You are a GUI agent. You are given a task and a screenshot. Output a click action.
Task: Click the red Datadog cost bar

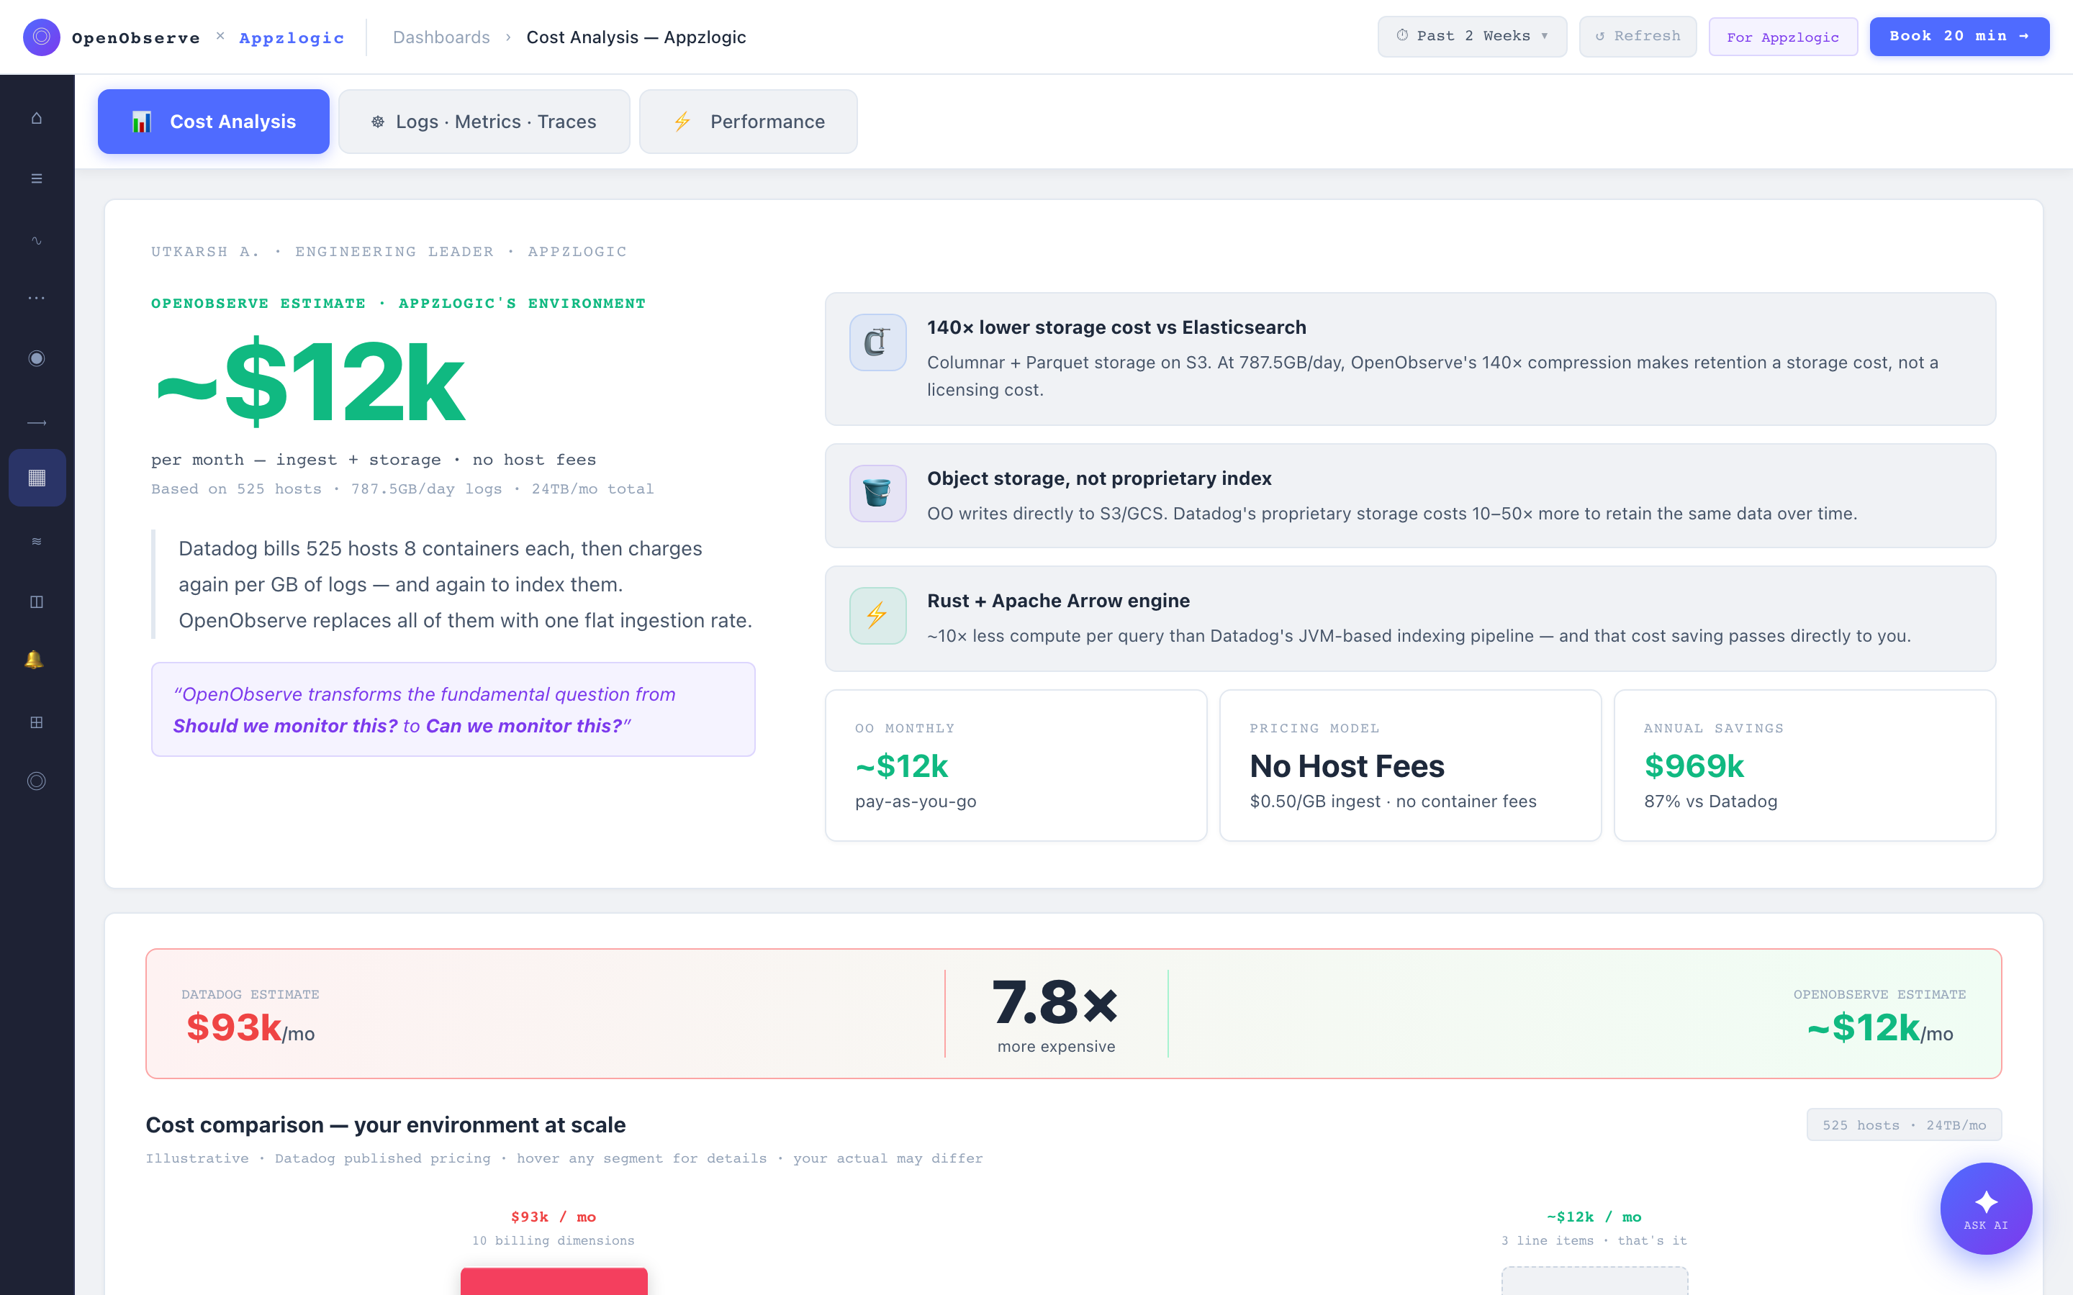pyautogui.click(x=554, y=1281)
